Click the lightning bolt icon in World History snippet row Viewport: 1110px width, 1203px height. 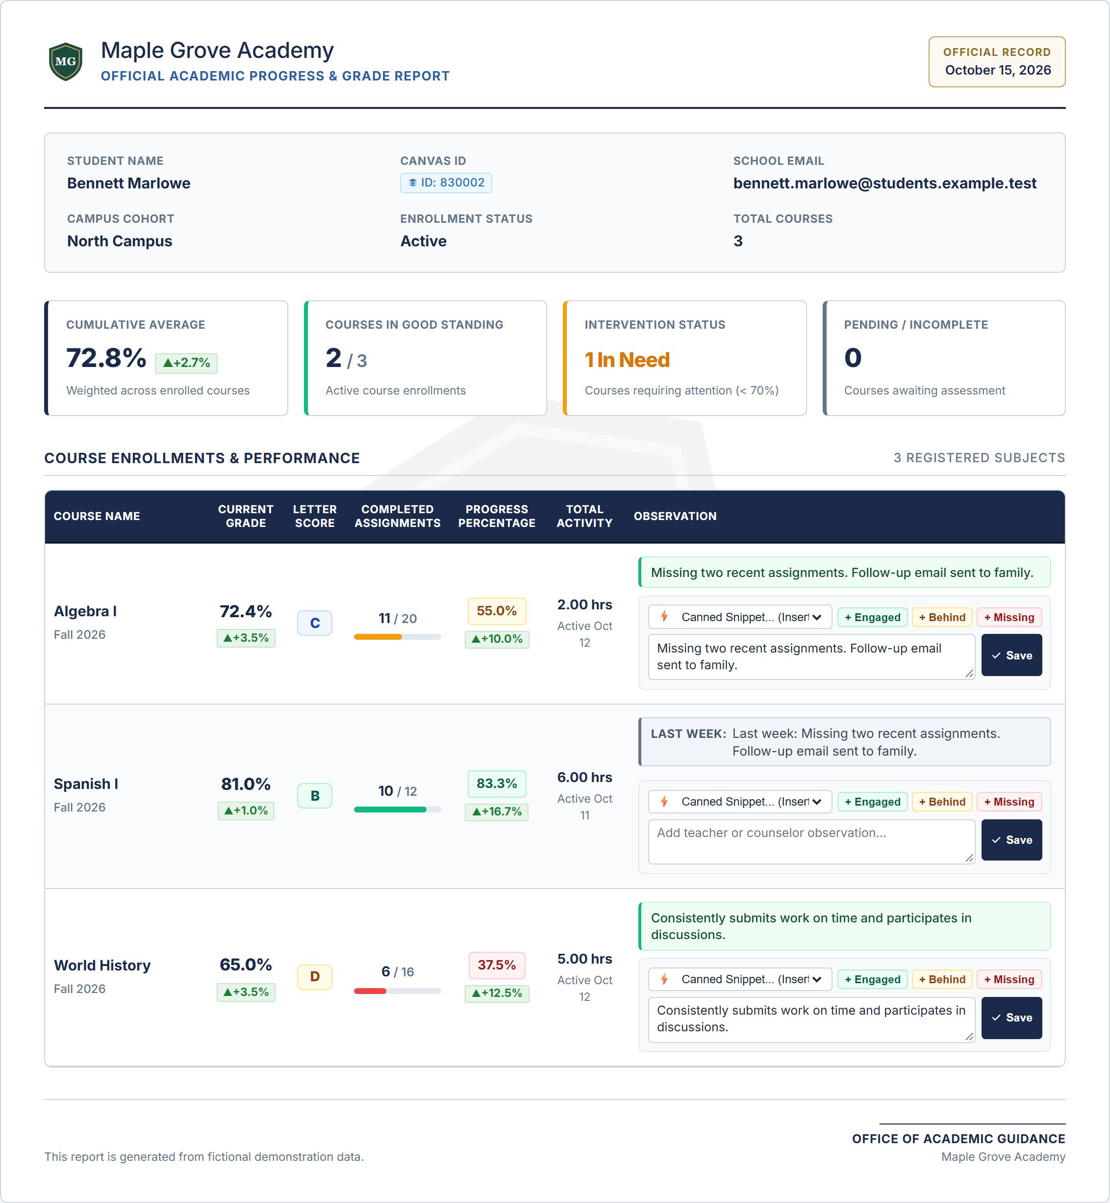(x=664, y=979)
